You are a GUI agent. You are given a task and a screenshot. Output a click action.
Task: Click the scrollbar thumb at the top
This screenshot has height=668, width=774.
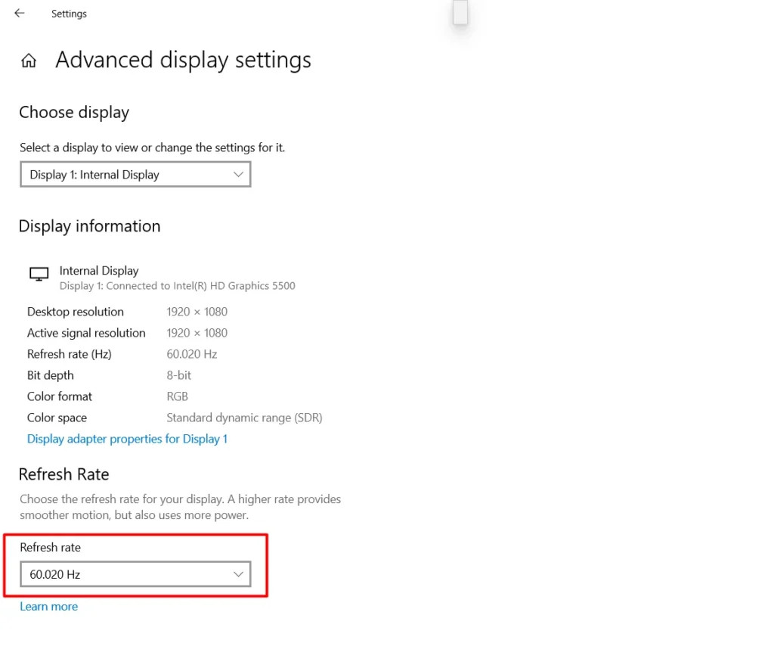tap(460, 13)
